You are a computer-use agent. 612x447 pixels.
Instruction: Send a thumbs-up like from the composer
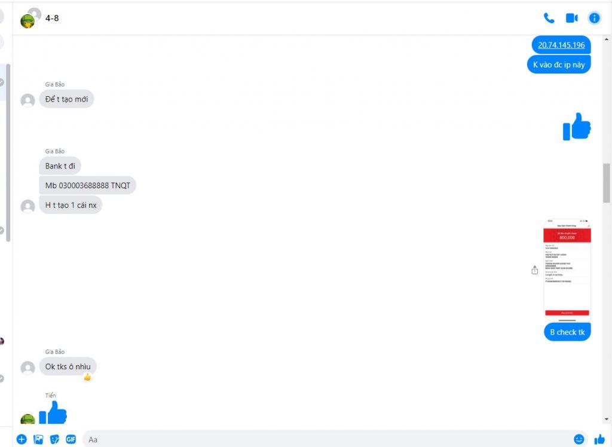[x=599, y=439]
